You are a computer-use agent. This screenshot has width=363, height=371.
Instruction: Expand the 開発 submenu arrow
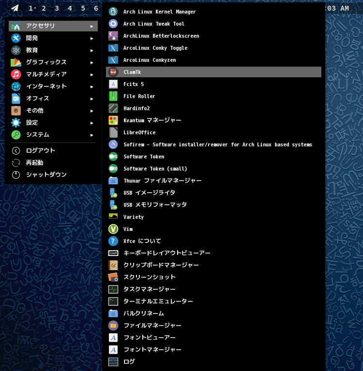(x=91, y=38)
